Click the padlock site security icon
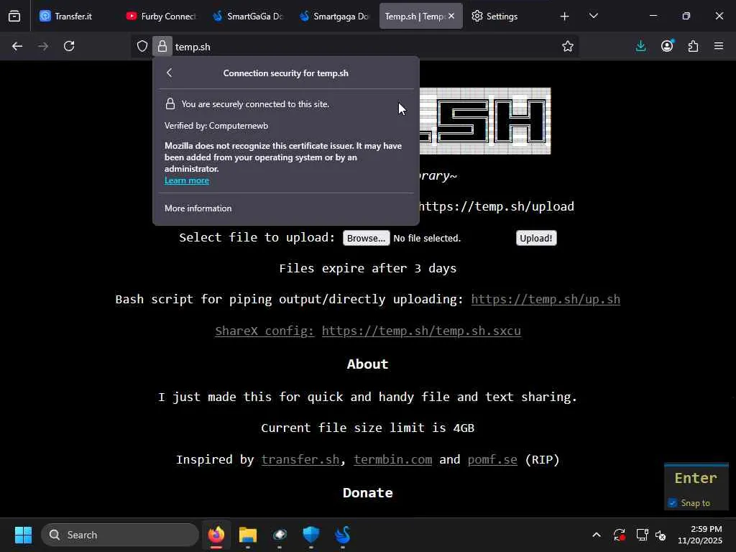The image size is (736, 552). point(162,46)
